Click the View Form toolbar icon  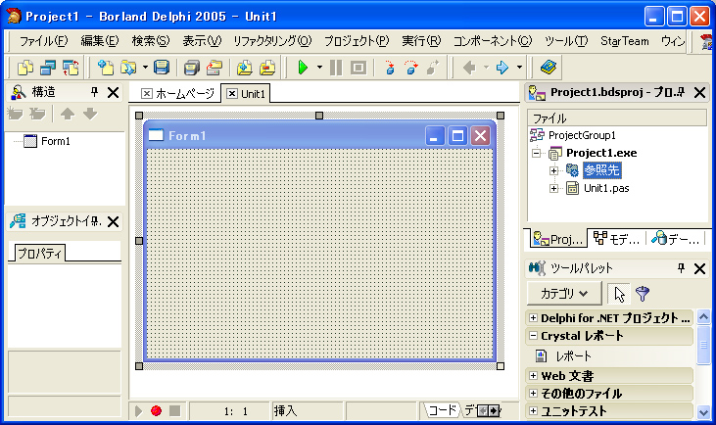48,68
